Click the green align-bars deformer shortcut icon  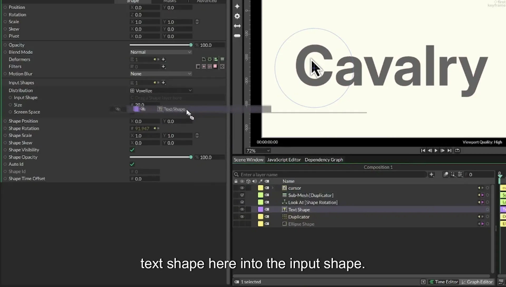(x=216, y=59)
